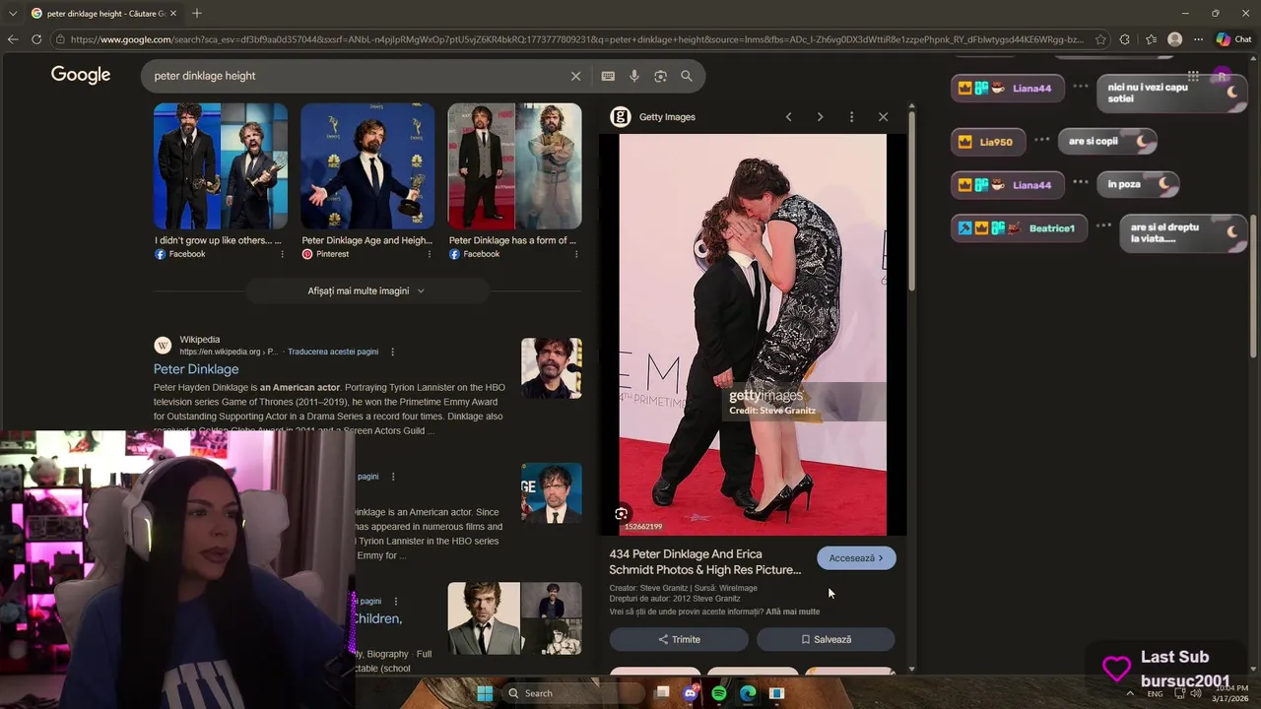
Task: Open more options in image preview panel
Action: pos(851,117)
